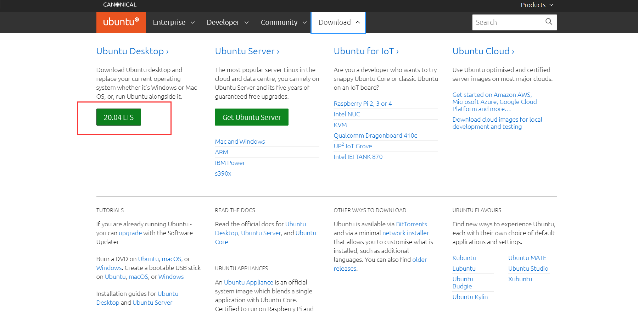The width and height of the screenshot is (638, 315).
Task: Click the upgrade link in Tutorials
Action: (130, 233)
